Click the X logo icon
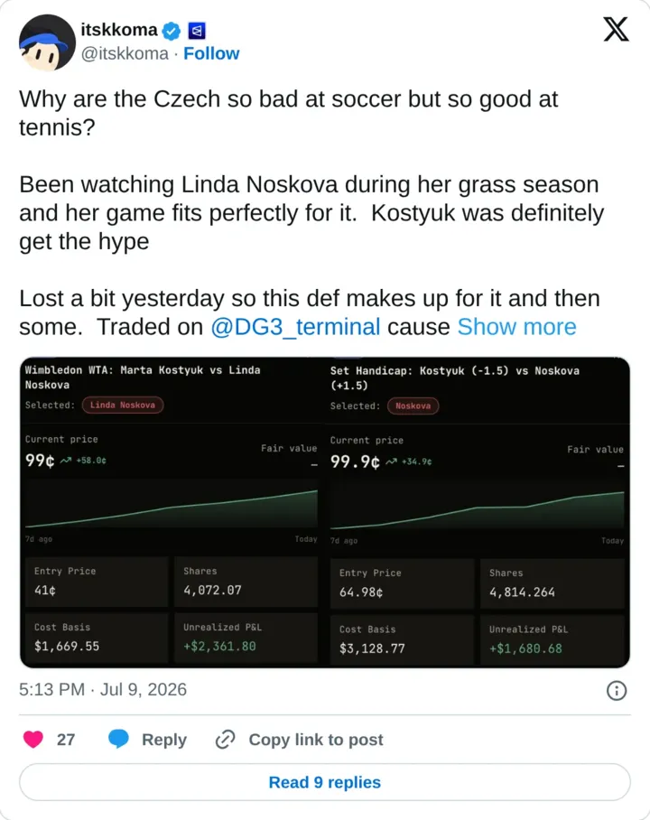The height and width of the screenshot is (820, 650). point(616,29)
